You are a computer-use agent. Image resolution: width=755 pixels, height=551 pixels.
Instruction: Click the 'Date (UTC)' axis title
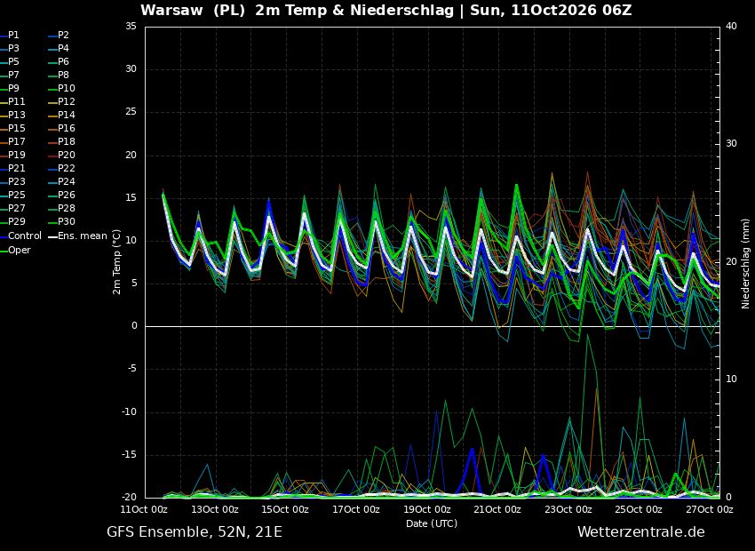(x=432, y=523)
